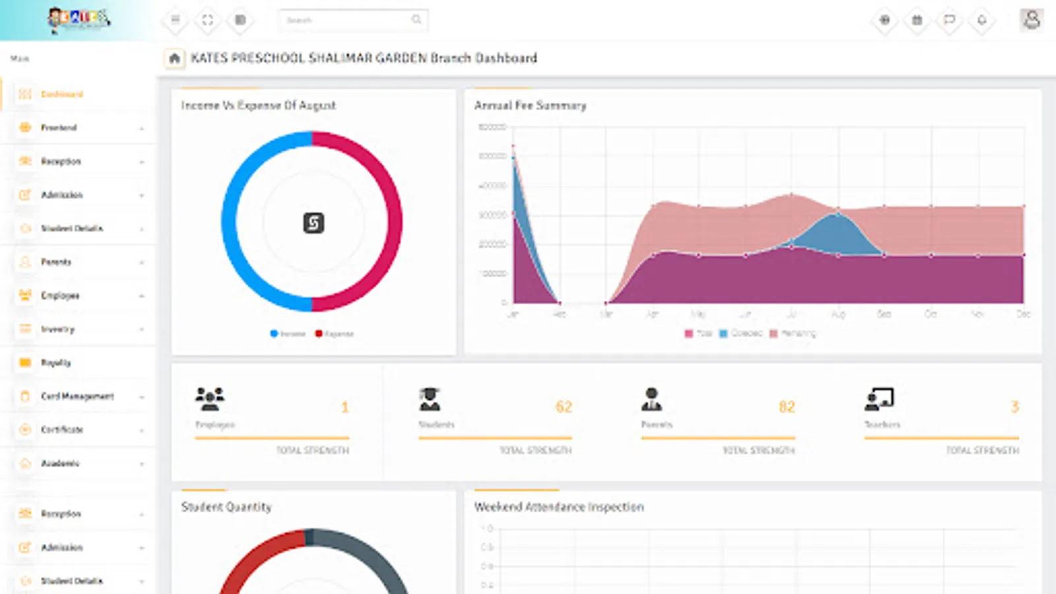Image resolution: width=1056 pixels, height=594 pixels.
Task: Click the hamburger menu icon in top bar
Action: point(176,20)
